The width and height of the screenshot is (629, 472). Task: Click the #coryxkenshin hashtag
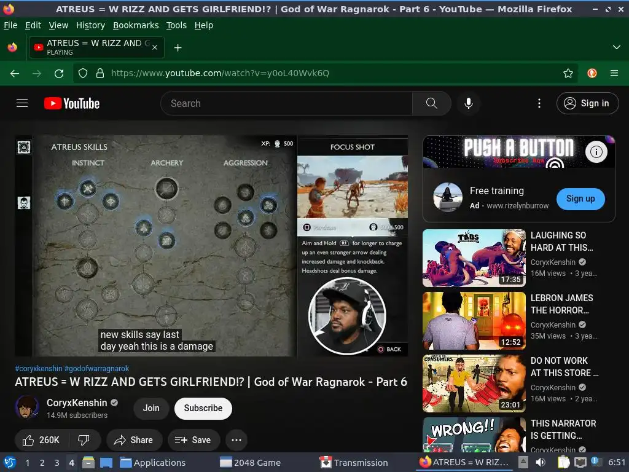point(39,369)
